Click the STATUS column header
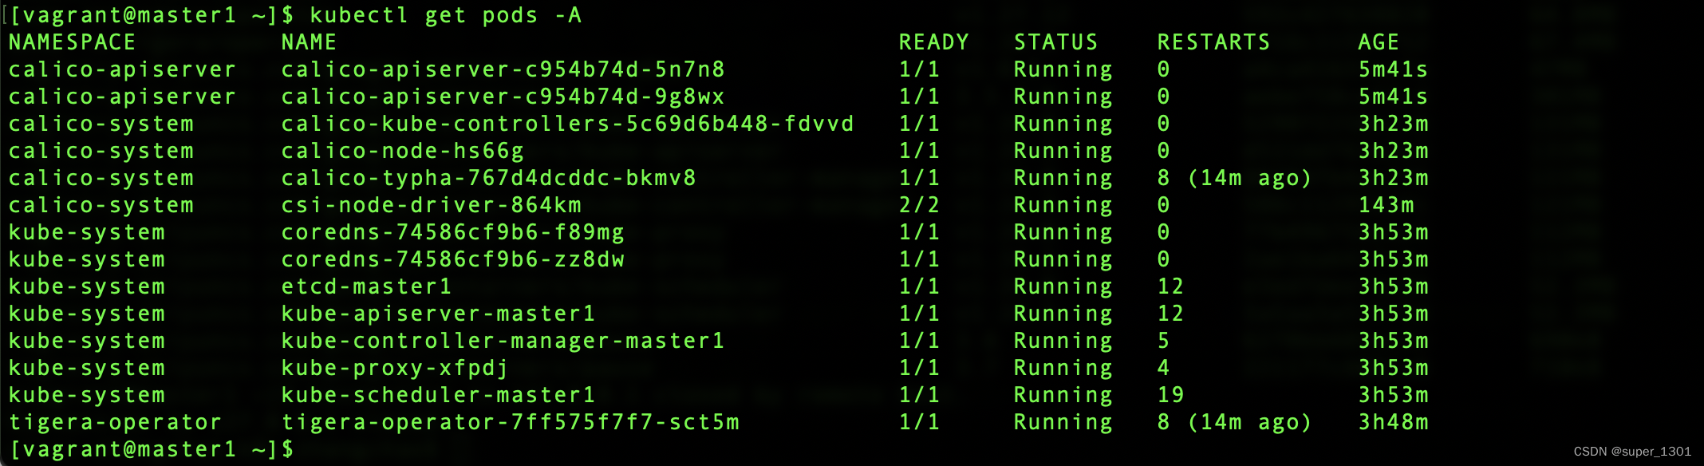1704x466 pixels. click(x=1056, y=42)
